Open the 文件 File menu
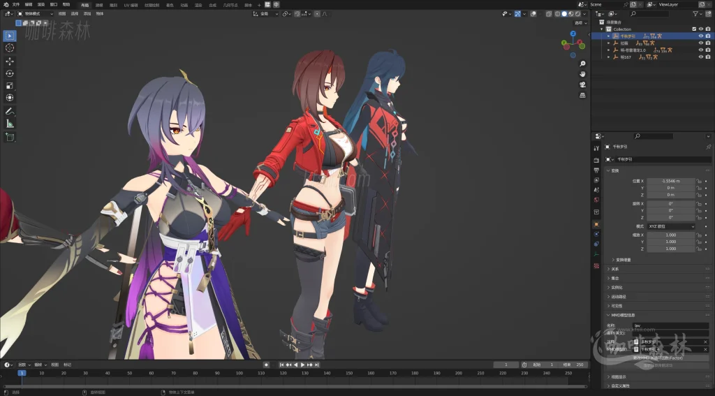The width and height of the screenshot is (715, 396). click(x=16, y=5)
